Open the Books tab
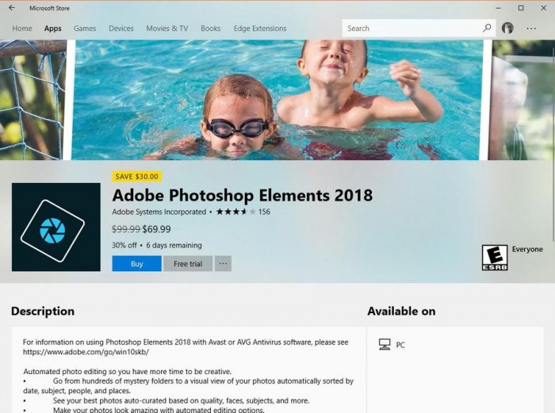This screenshot has width=555, height=413. [x=211, y=29]
